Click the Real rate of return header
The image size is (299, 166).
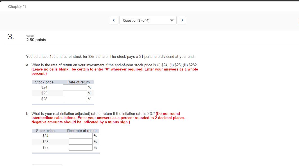82,131
